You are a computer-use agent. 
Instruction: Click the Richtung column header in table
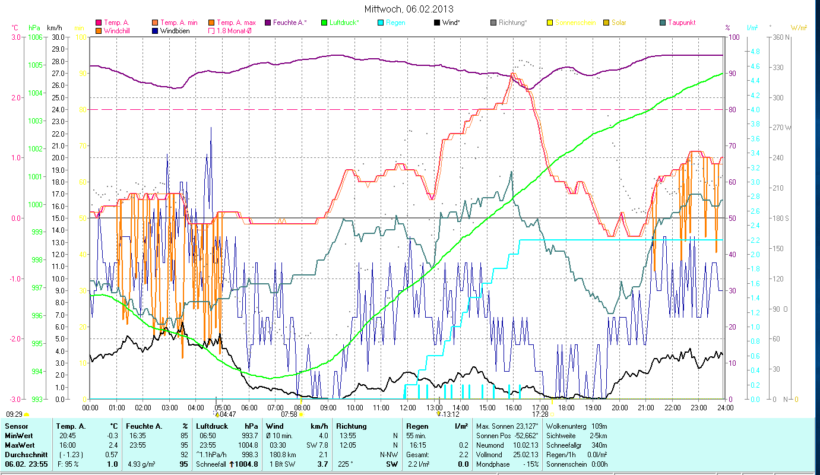point(351,426)
